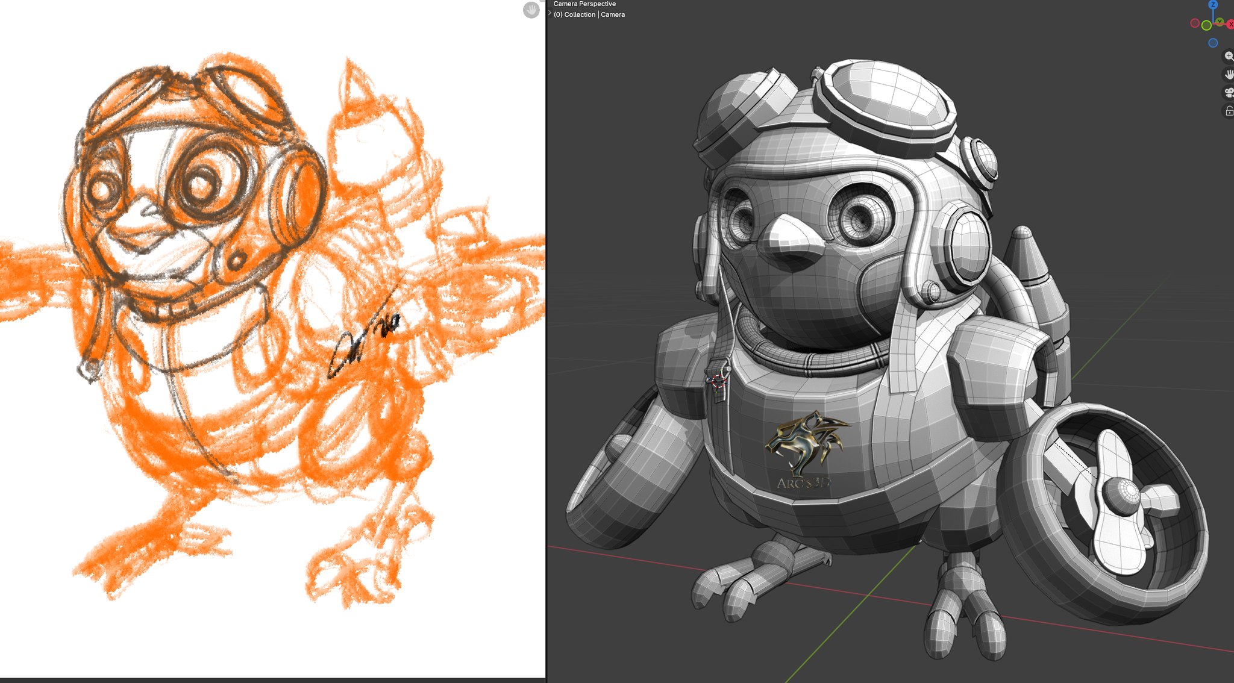The image size is (1234, 683).
Task: Snap view to negative Y hollow green circle
Action: 1206,25
